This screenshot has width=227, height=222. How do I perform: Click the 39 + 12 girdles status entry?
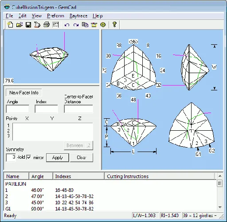coord(200,215)
